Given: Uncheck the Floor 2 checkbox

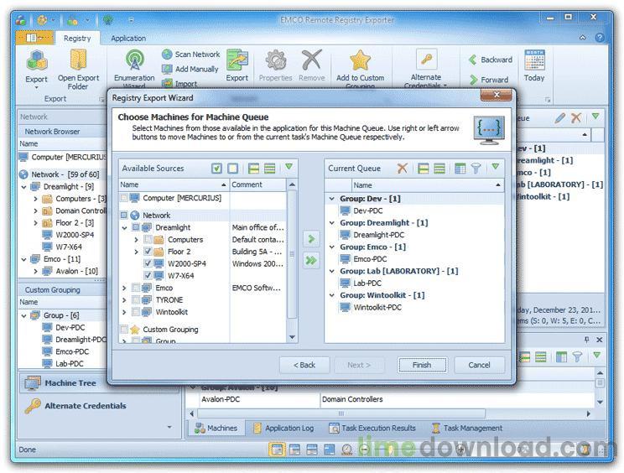Looking at the screenshot, I should [148, 252].
